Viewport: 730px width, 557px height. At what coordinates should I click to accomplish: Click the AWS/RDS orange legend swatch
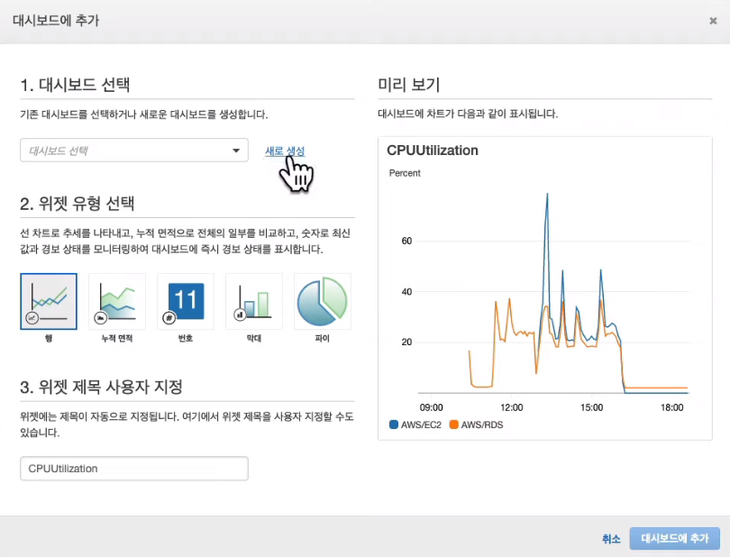click(x=453, y=425)
